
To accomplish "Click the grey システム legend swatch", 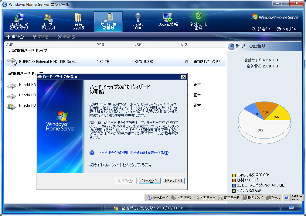I will pyautogui.click(x=234, y=191).
